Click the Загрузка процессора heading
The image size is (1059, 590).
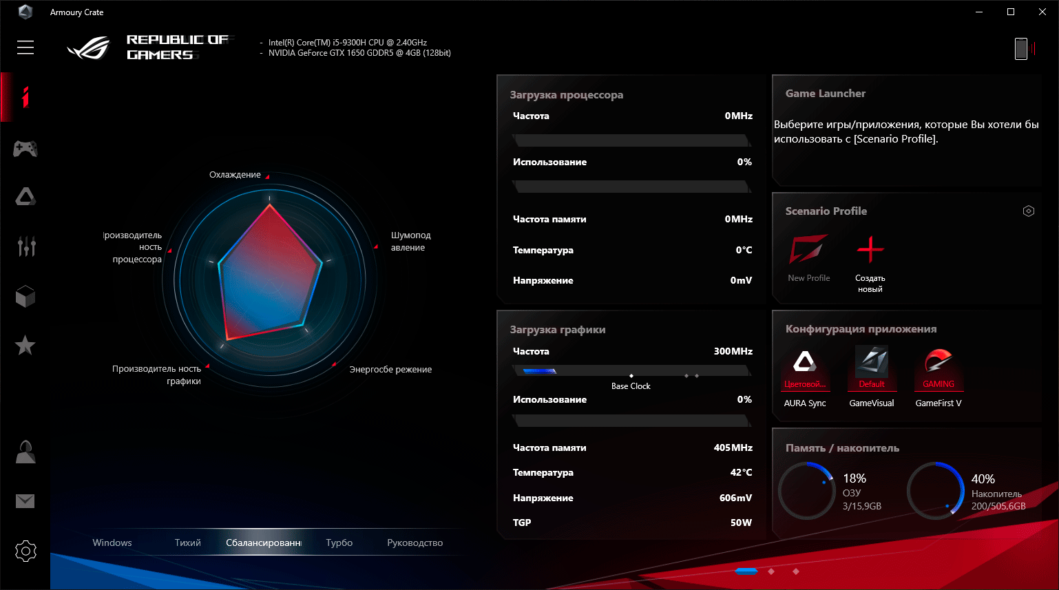click(x=567, y=95)
